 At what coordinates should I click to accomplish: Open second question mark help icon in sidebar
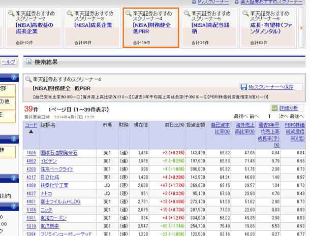click(14, 139)
